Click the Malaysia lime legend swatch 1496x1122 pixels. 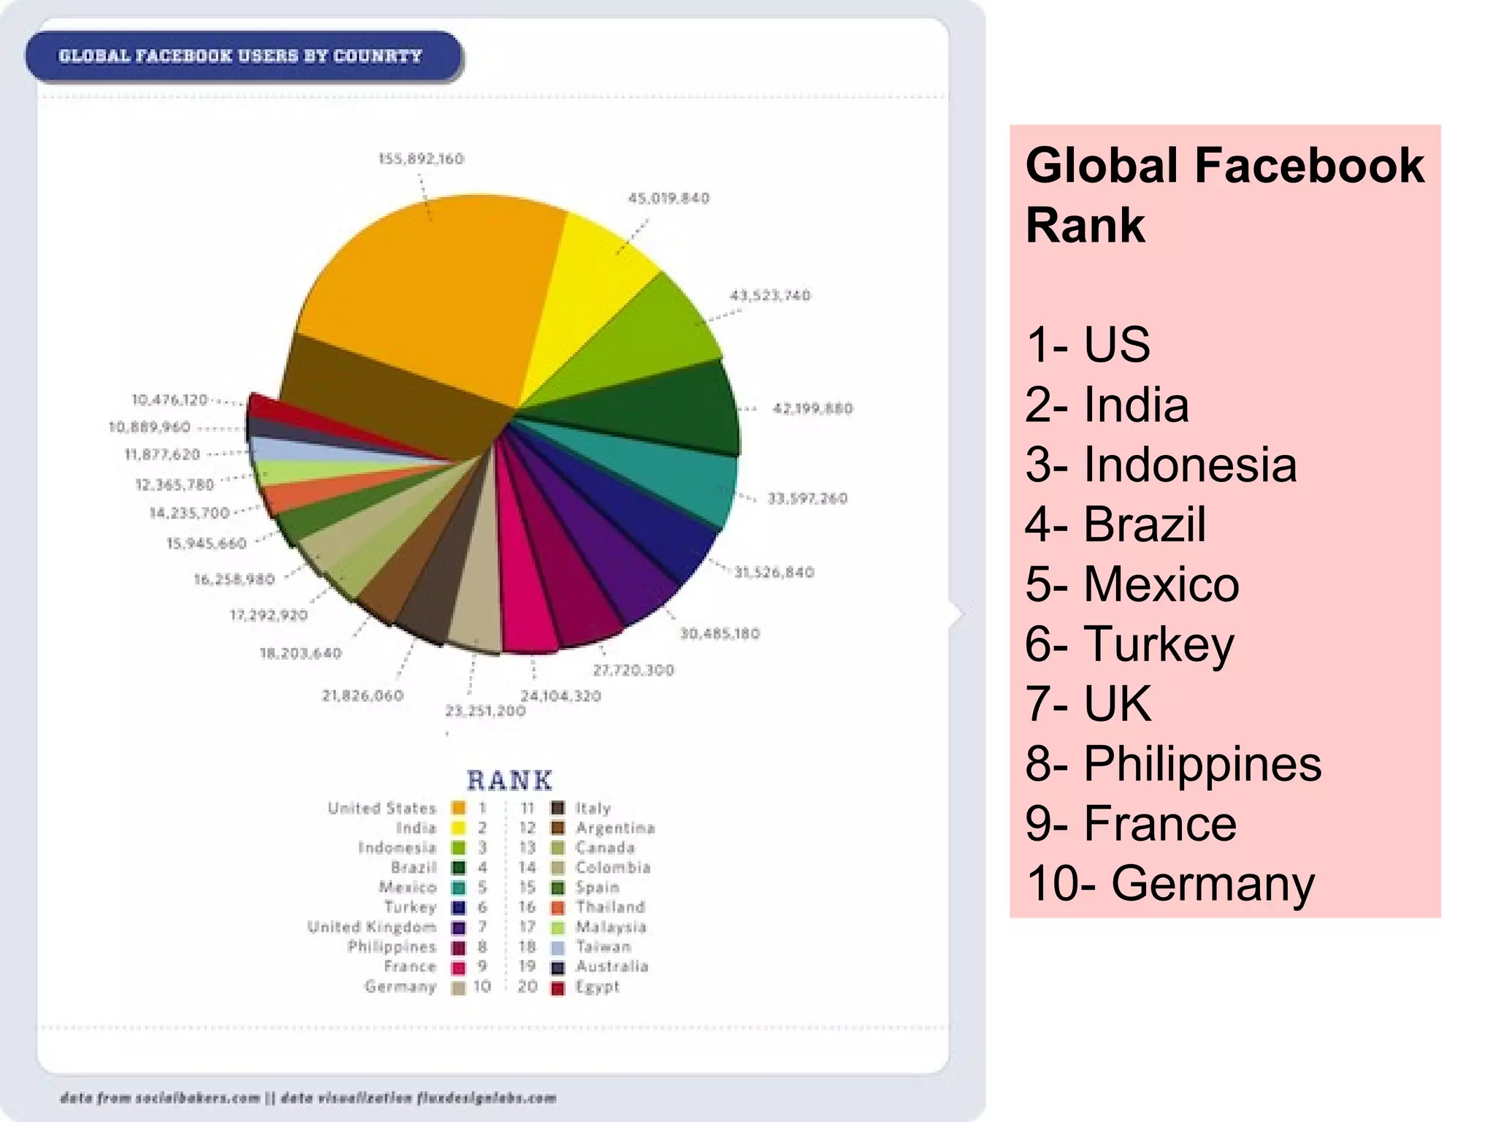(x=557, y=927)
